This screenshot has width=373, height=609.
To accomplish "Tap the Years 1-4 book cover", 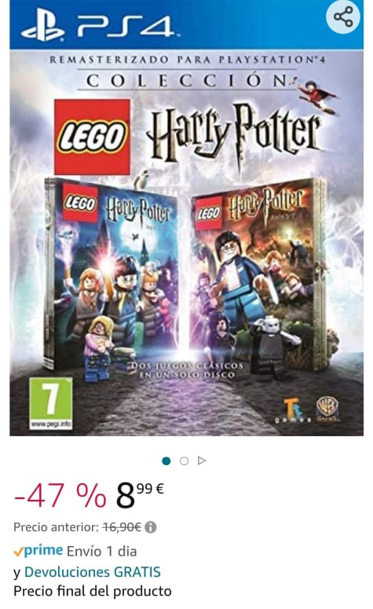I will click(x=112, y=274).
